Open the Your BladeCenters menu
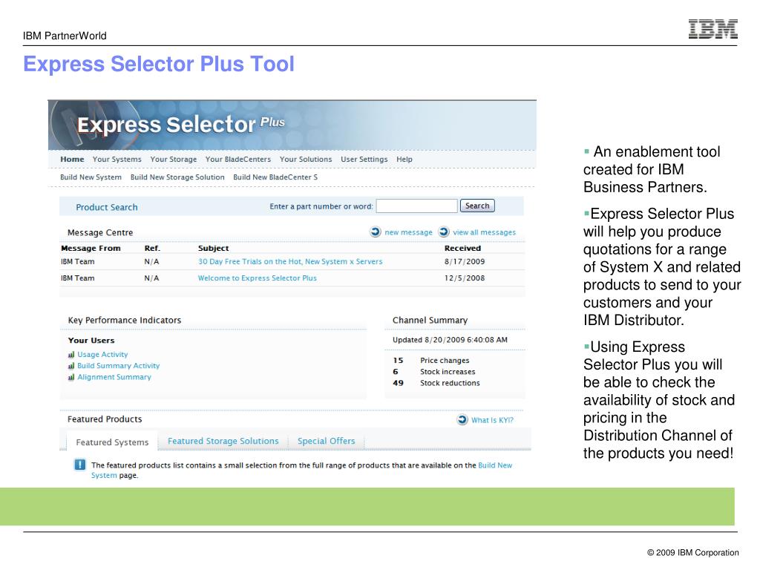Screen dimensions: 760x570 coord(238,160)
